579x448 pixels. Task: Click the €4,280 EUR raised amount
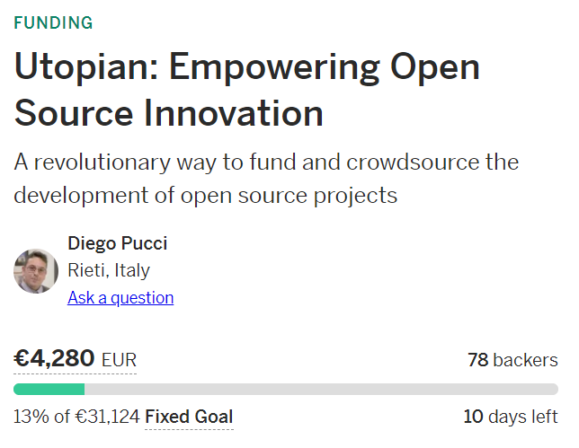75,359
